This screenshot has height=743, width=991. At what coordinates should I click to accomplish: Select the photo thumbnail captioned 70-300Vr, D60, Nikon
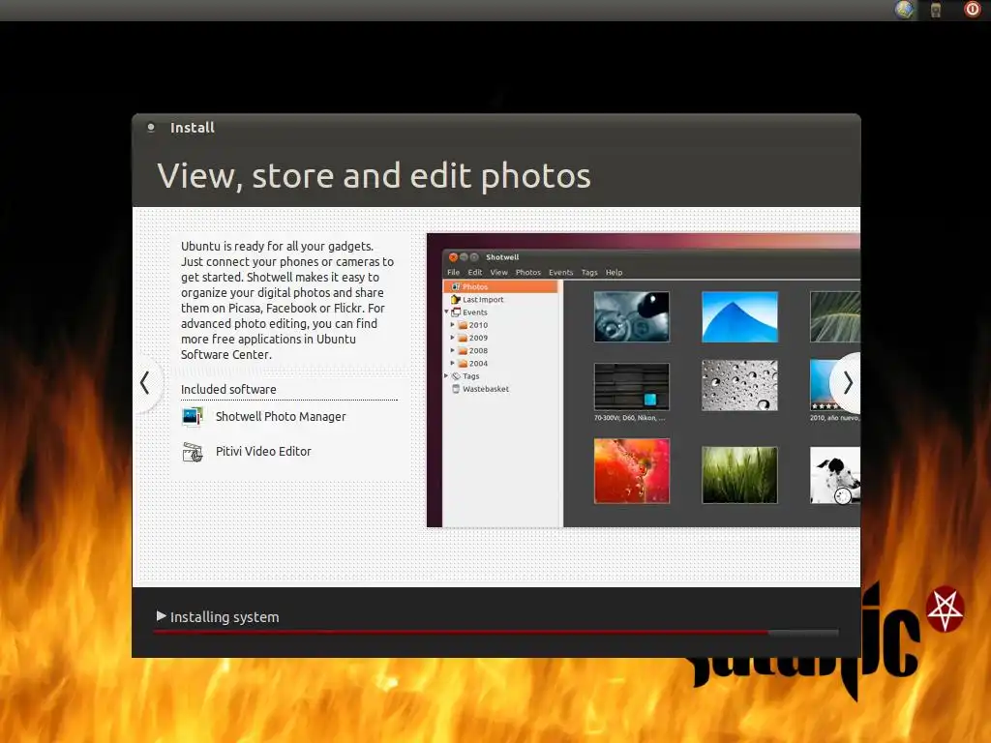[631, 387]
